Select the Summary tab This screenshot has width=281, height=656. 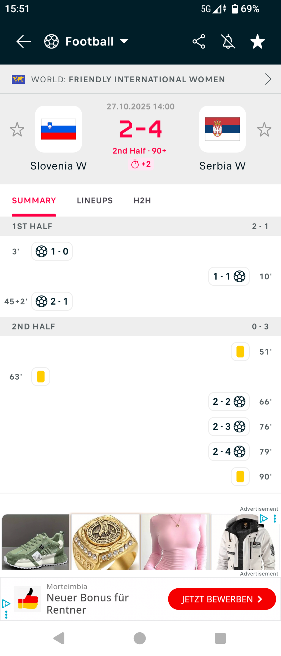click(x=34, y=201)
